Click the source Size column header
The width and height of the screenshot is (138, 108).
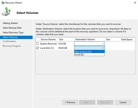66,39
